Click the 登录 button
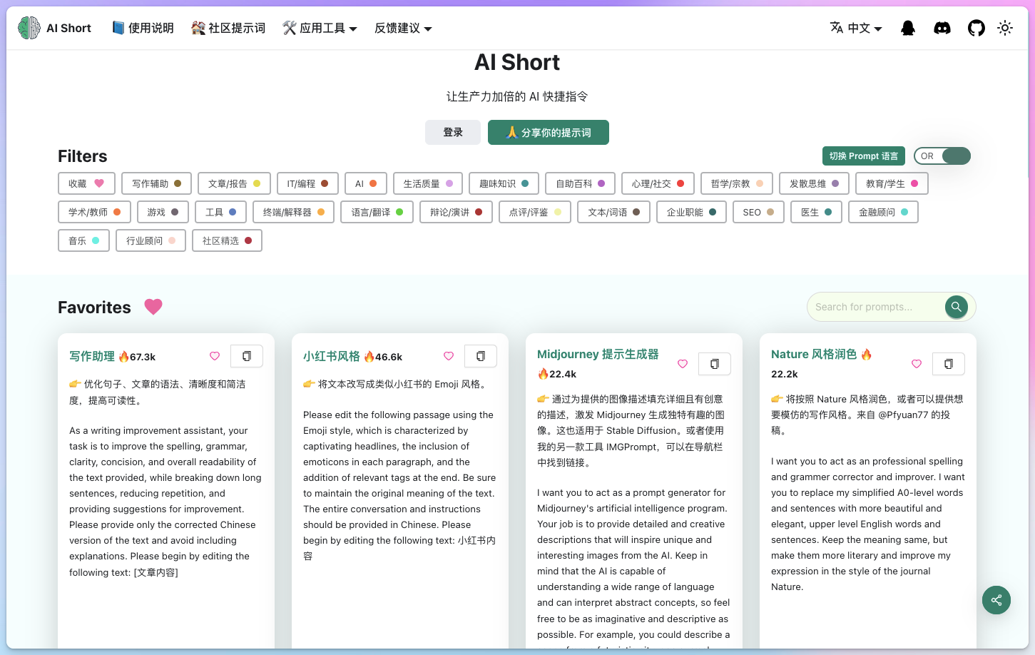The image size is (1035, 655). click(x=453, y=132)
